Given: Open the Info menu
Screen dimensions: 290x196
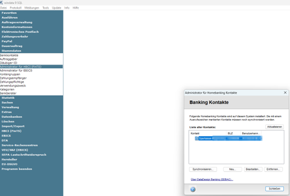Looking at the screenshot, I should click(x=67, y=8).
